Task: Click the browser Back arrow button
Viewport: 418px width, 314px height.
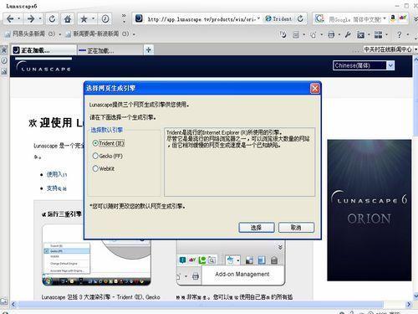Action: [10, 19]
